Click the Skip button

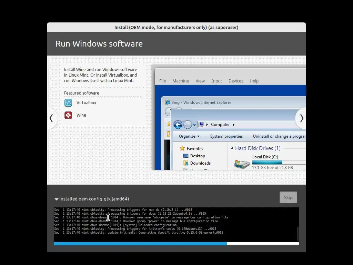coord(288,197)
